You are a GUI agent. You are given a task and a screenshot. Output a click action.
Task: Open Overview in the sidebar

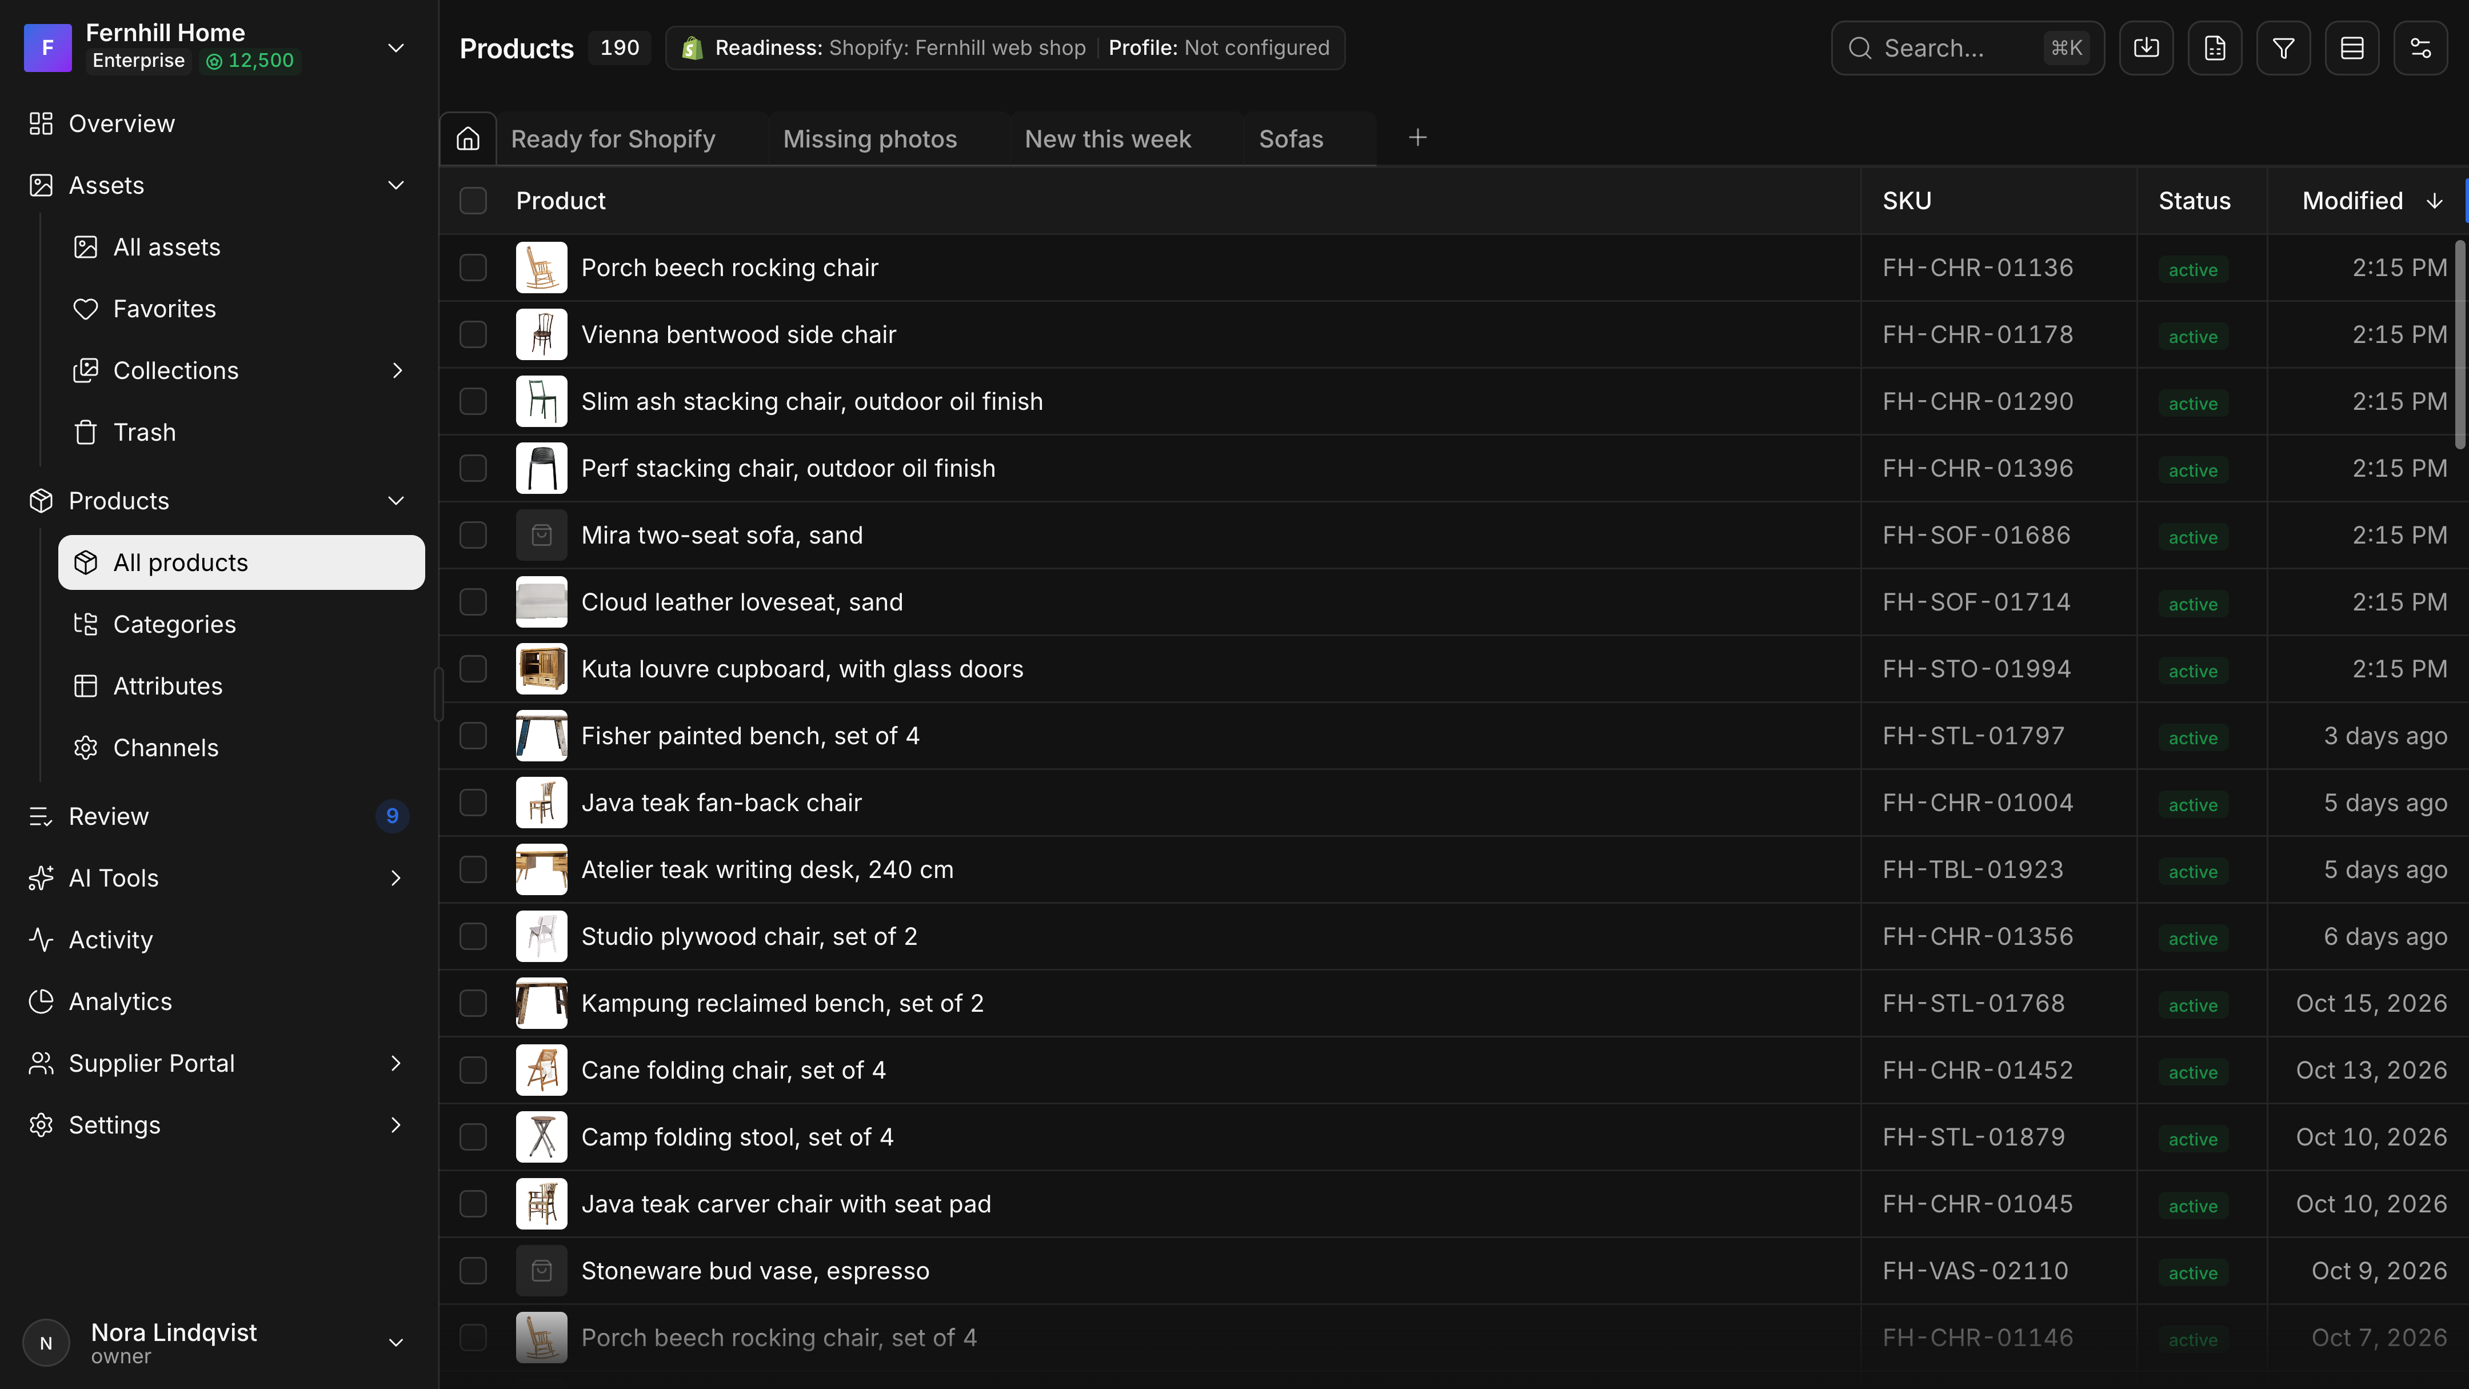(x=219, y=123)
